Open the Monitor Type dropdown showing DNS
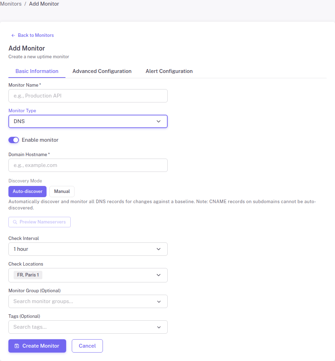 [88, 121]
